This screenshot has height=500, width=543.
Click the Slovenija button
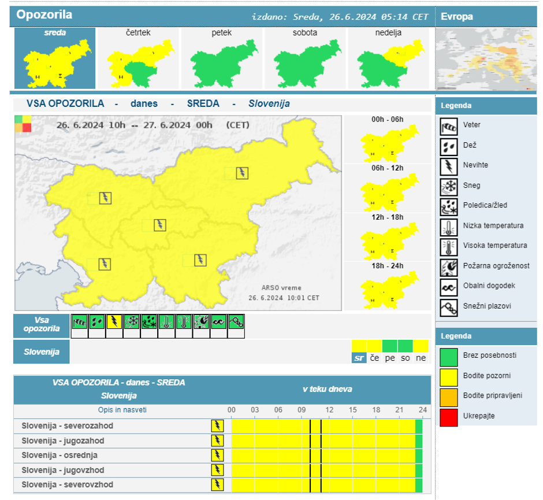click(x=40, y=351)
